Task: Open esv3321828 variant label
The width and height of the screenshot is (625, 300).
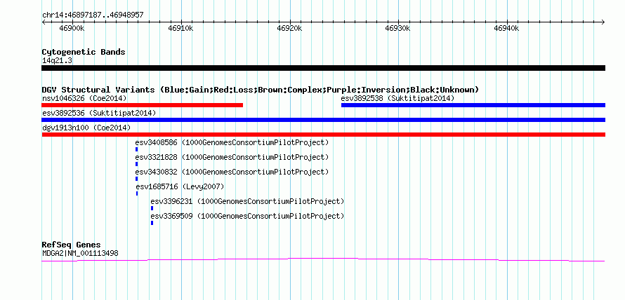Action: (232, 157)
